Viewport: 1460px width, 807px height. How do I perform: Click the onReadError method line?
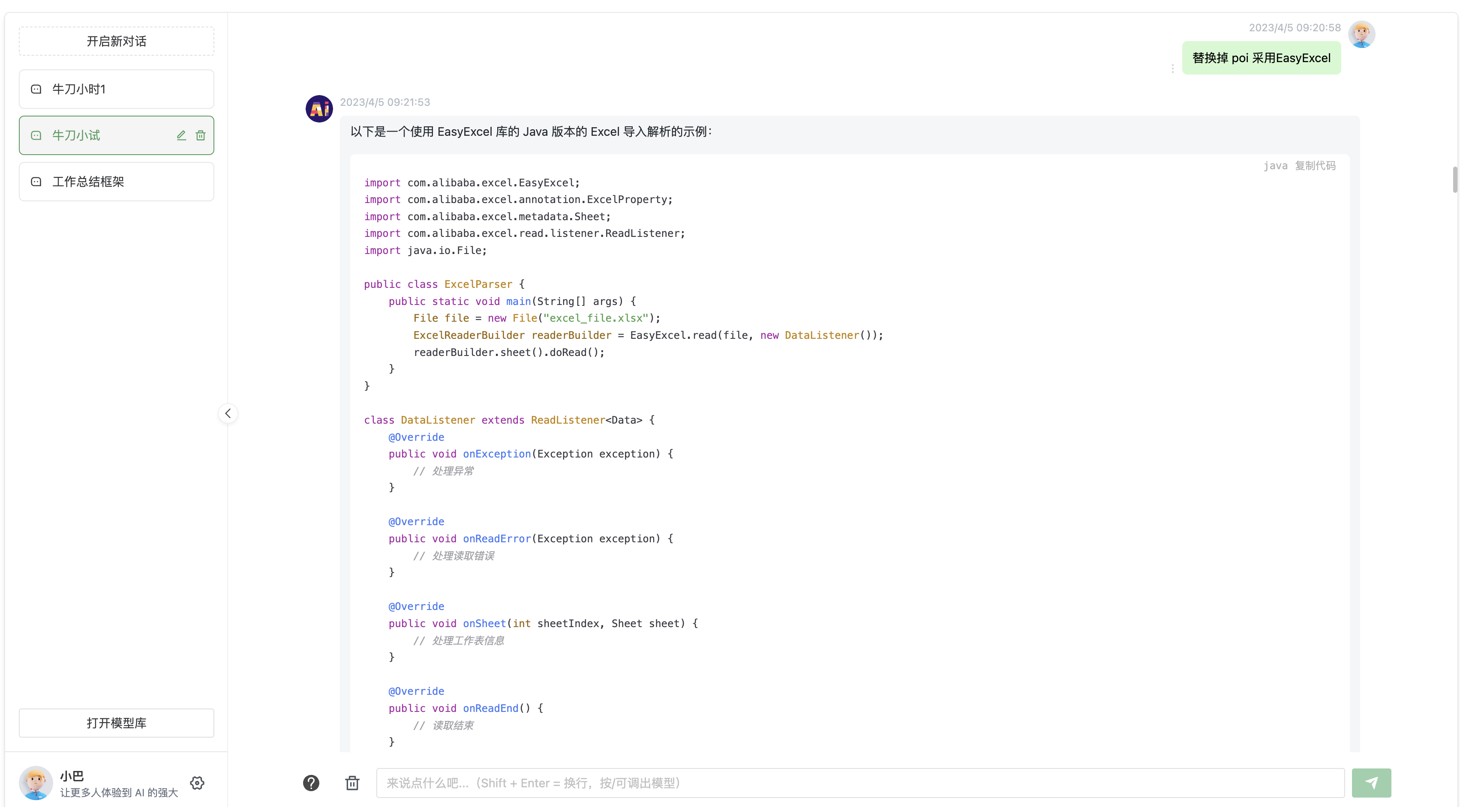click(531, 538)
